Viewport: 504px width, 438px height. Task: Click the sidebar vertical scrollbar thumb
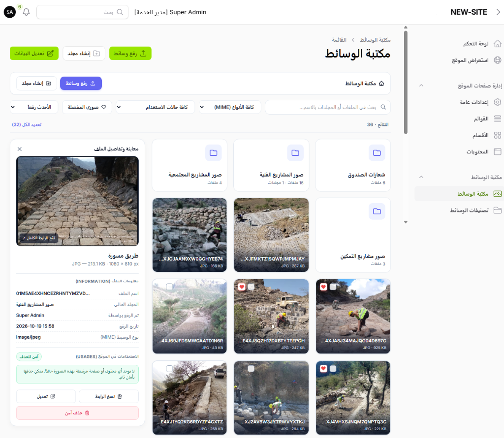coord(406,82)
